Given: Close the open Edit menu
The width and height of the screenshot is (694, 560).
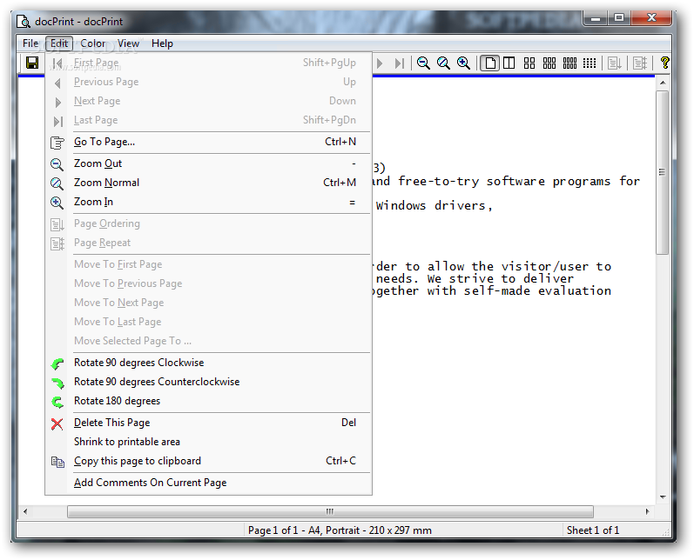Looking at the screenshot, I should [x=59, y=43].
